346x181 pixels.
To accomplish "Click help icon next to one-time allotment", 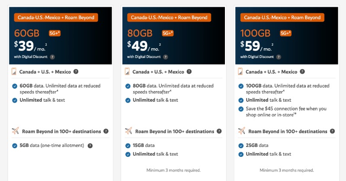I will pyautogui.click(x=90, y=146).
